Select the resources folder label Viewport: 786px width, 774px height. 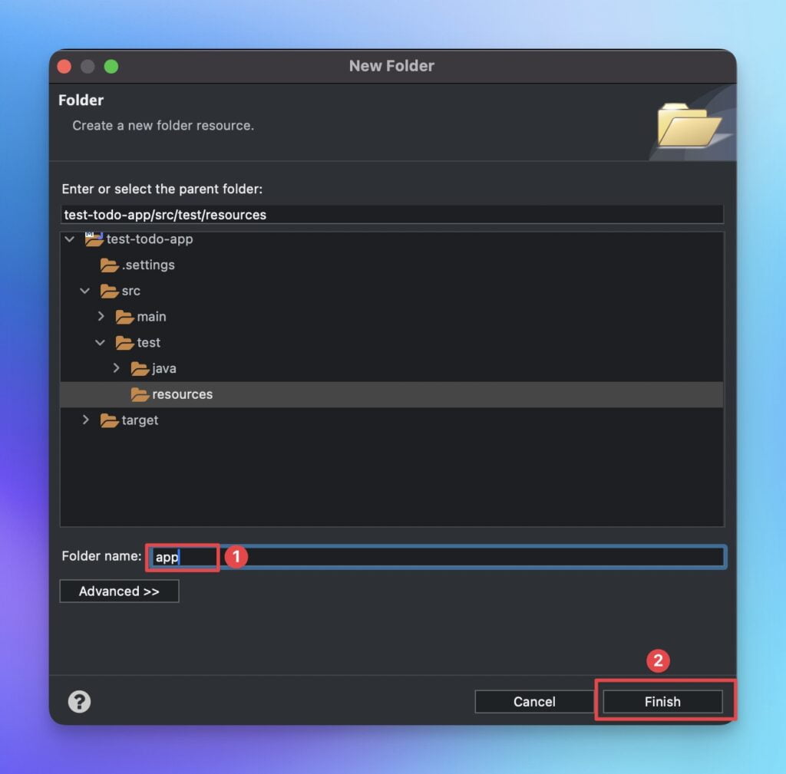(183, 395)
